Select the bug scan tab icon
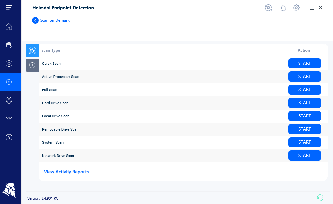Screen dimensions: 333x204 tap(32, 50)
